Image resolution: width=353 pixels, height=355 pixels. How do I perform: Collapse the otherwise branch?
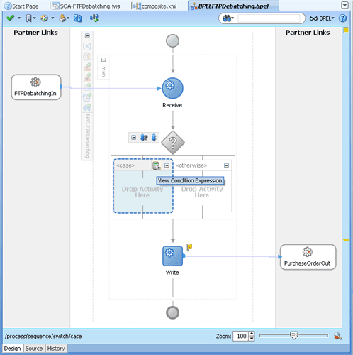(226, 165)
